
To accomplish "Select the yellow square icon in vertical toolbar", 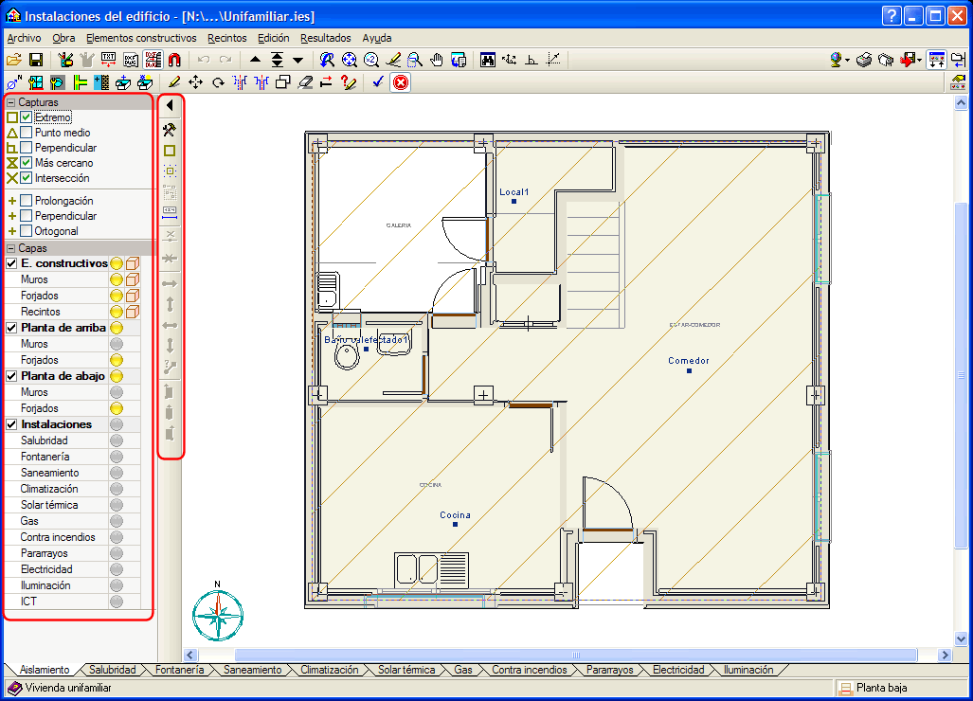I will pyautogui.click(x=170, y=150).
